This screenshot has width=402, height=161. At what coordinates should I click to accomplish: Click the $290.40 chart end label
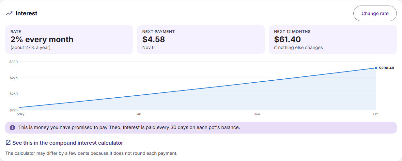[386, 68]
